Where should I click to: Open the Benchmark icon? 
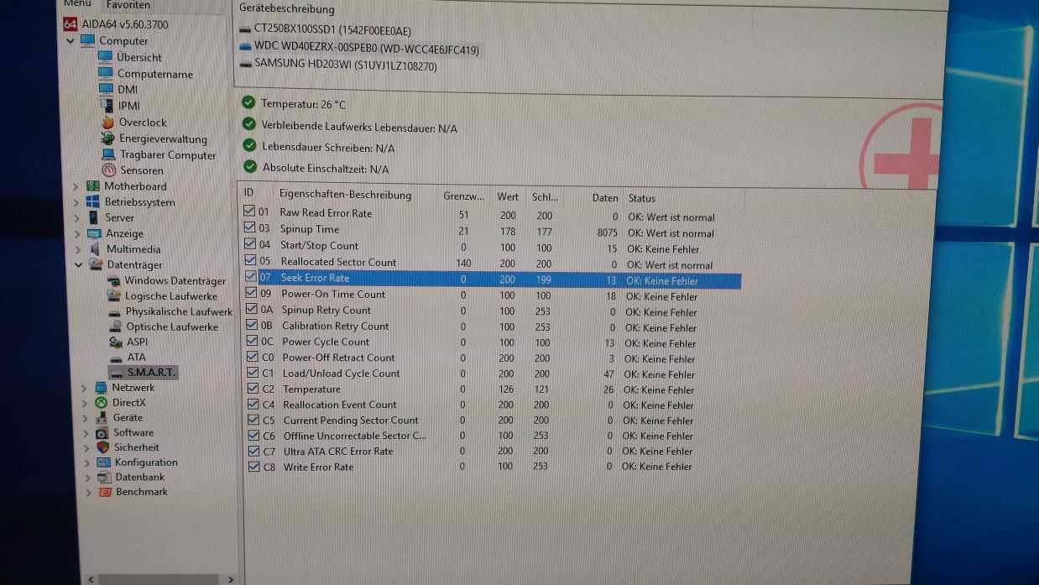tap(104, 492)
